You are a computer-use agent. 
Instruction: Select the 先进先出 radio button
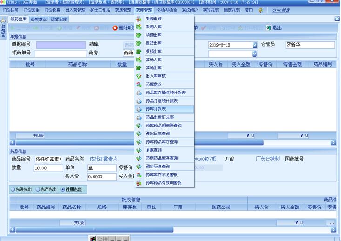tap(13, 189)
